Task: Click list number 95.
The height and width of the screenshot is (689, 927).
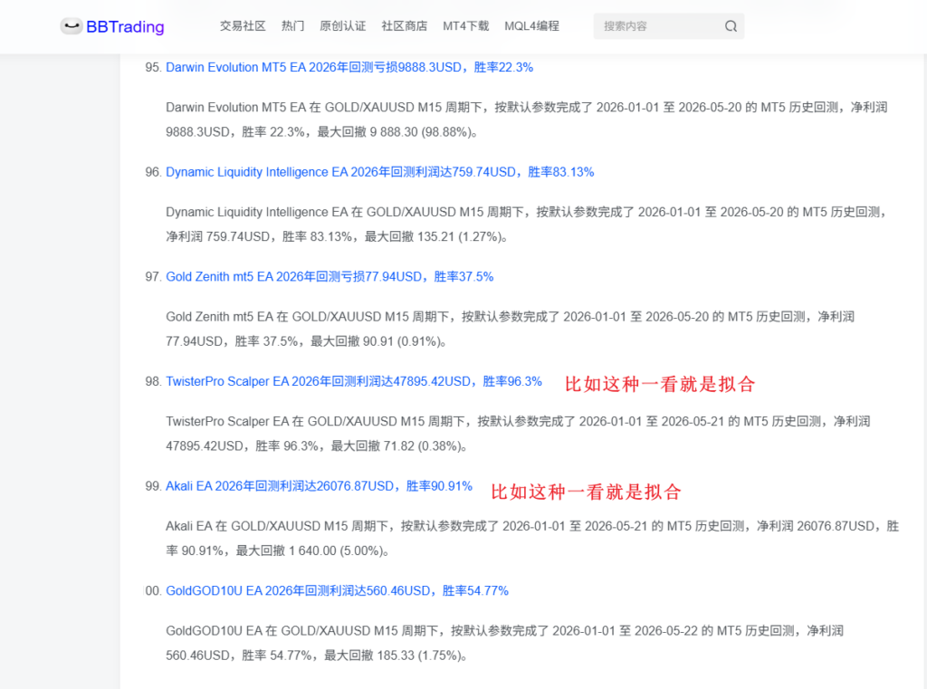Action: (153, 67)
